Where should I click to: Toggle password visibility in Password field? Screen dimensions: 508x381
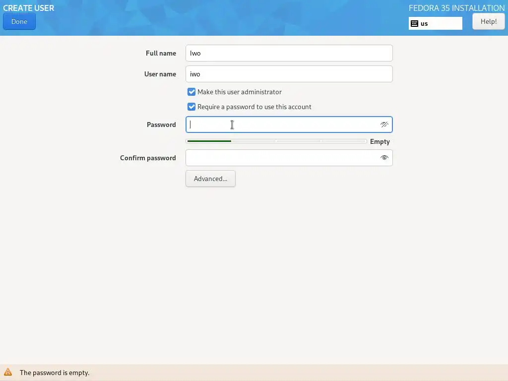384,125
